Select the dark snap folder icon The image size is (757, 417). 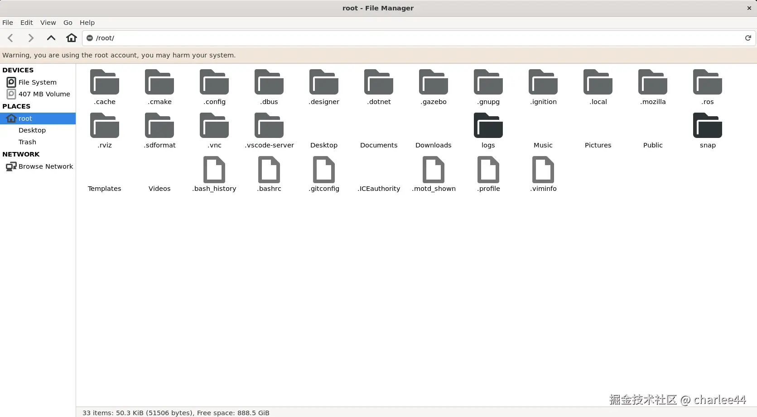708,125
